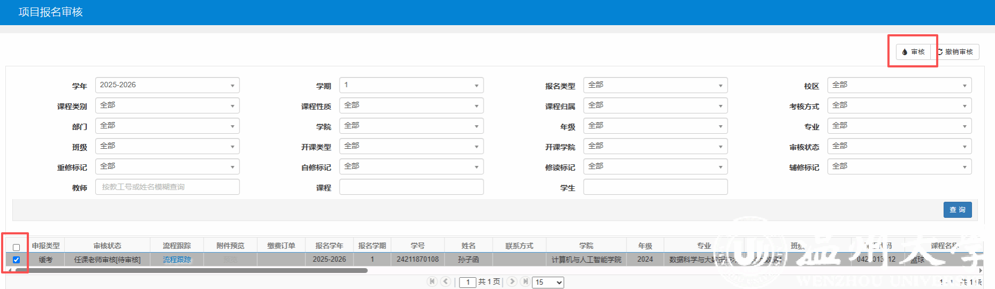Go to the next page pagination icon
This screenshot has height=289, width=995.
[512, 282]
